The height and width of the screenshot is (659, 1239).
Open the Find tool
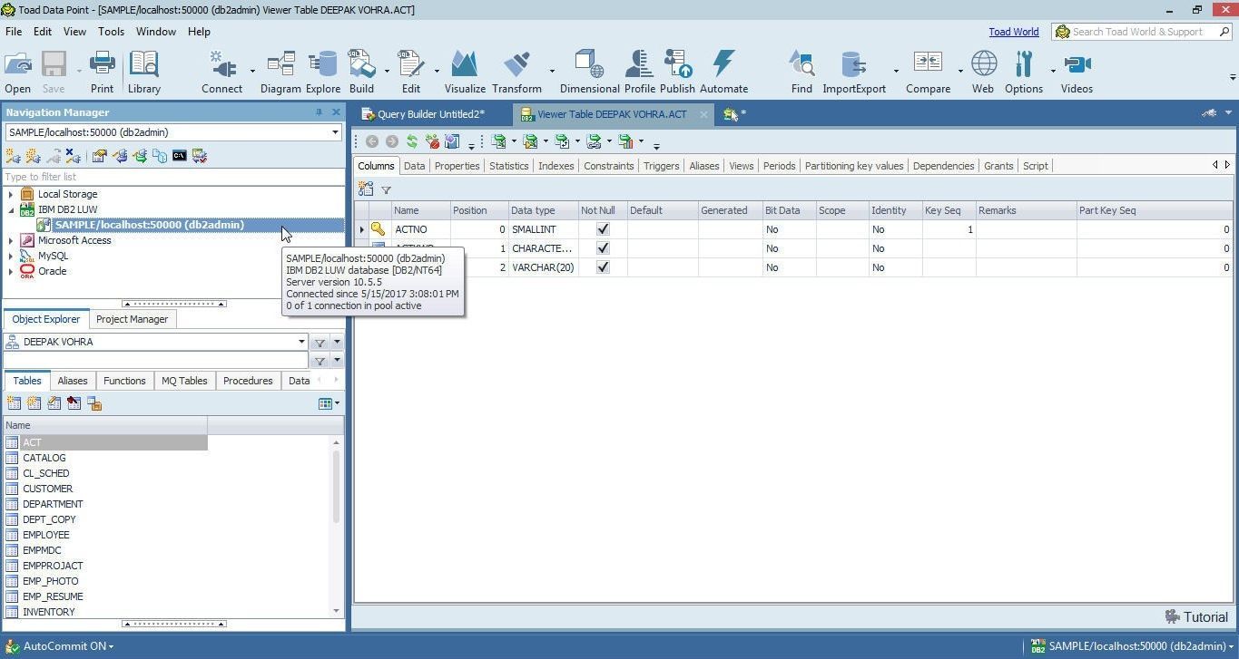(801, 72)
